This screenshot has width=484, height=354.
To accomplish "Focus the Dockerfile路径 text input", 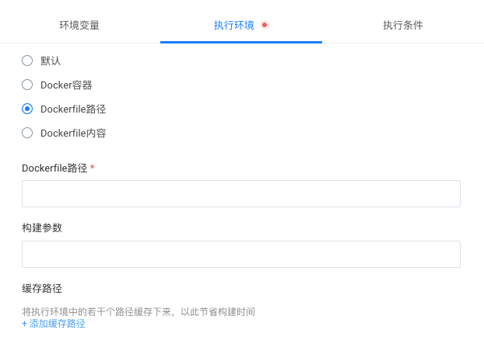I will [241, 194].
